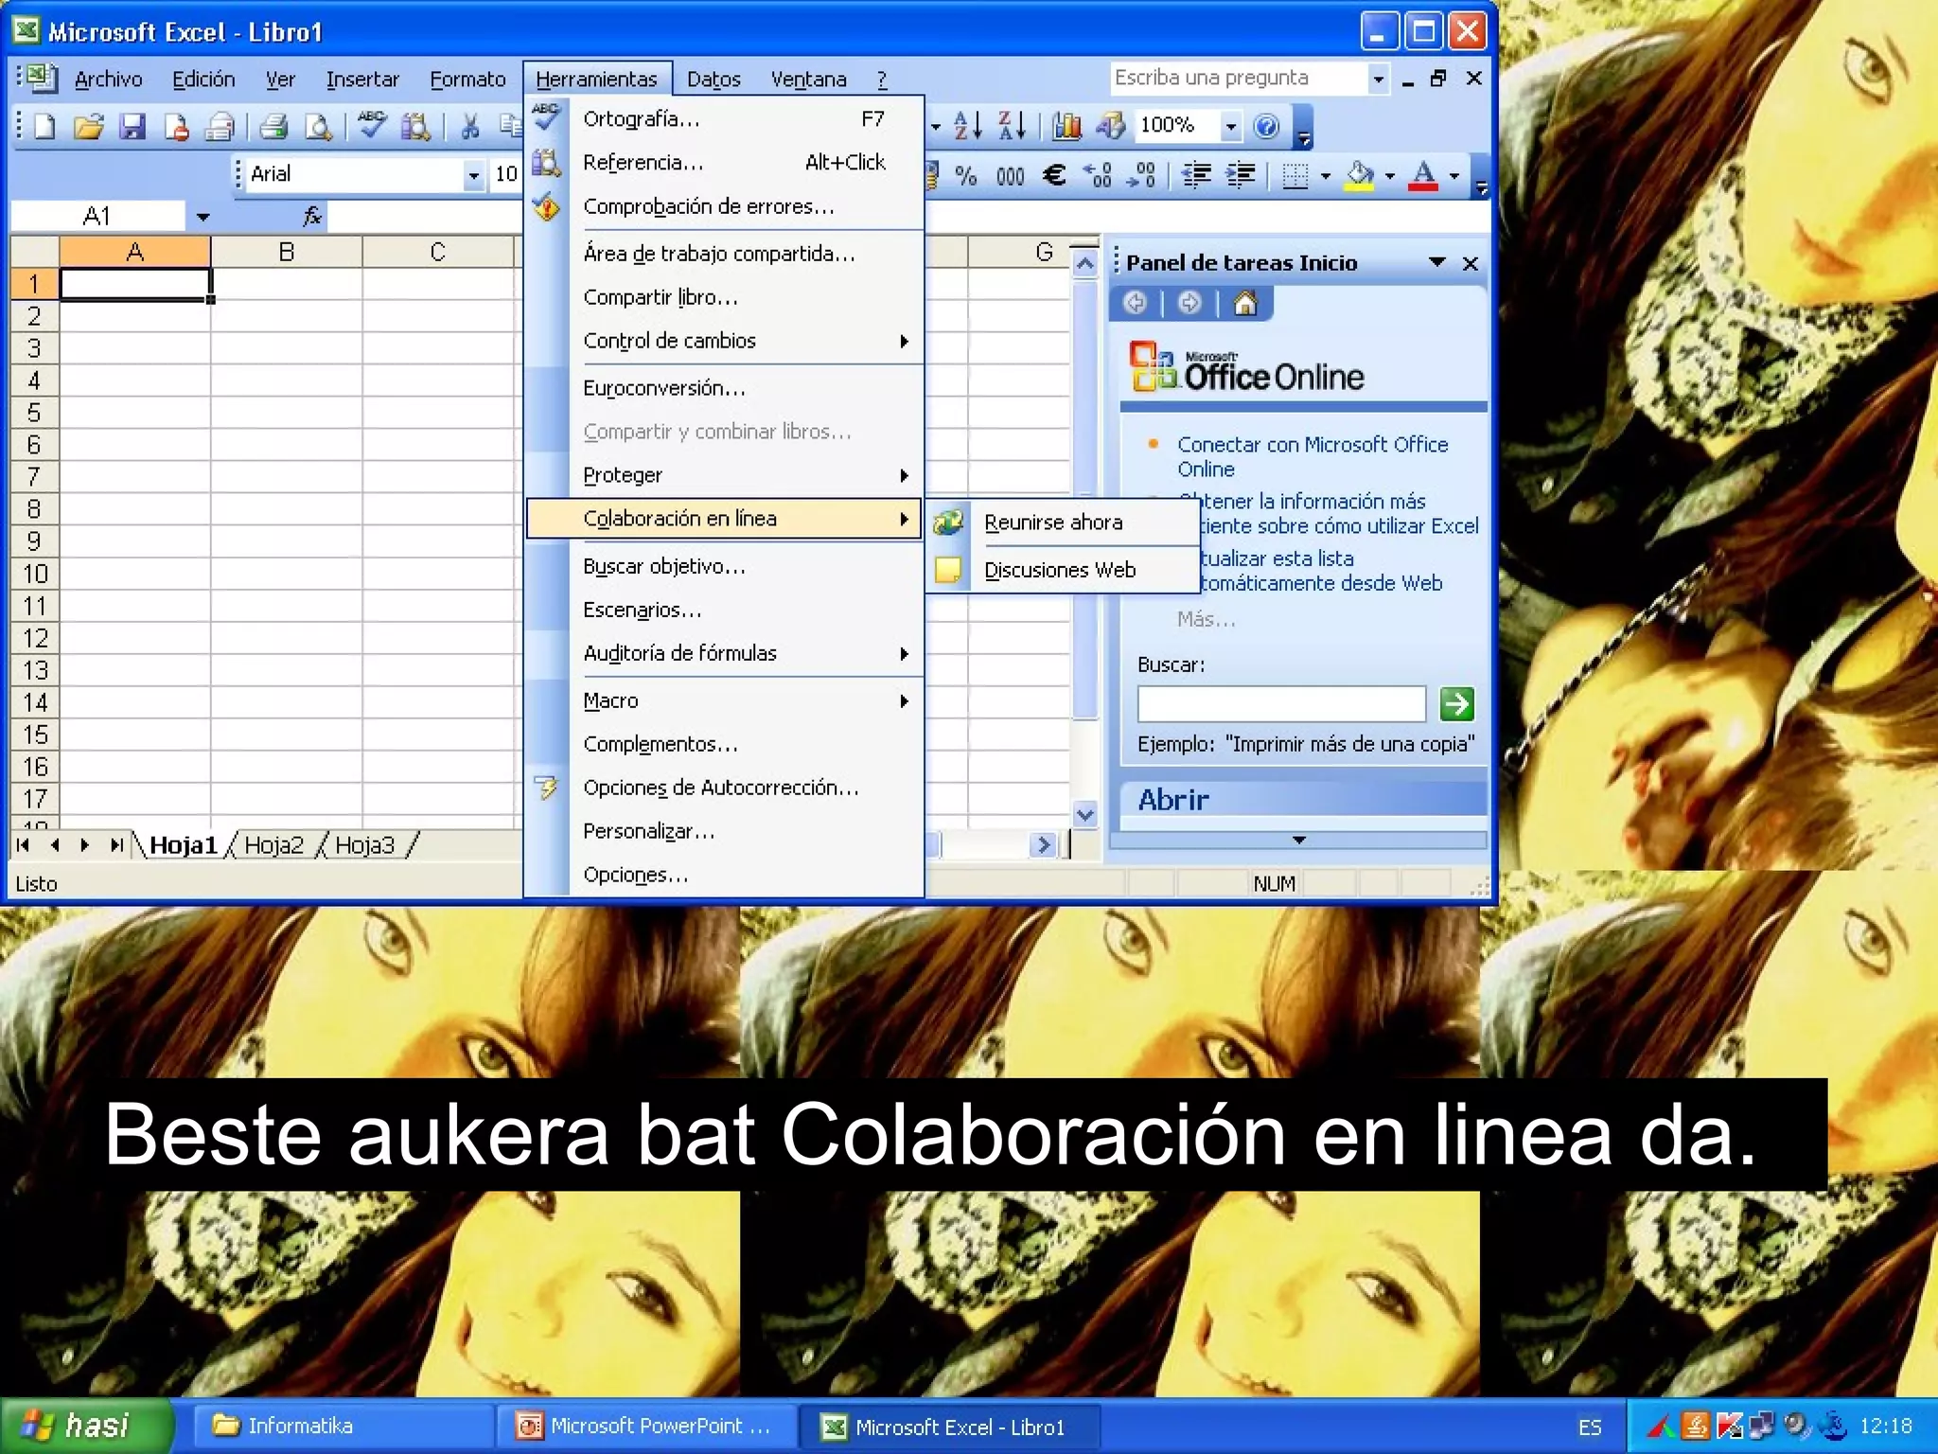Click the ABC spell check toolbar icon
This screenshot has width=1938, height=1454.
372,124
